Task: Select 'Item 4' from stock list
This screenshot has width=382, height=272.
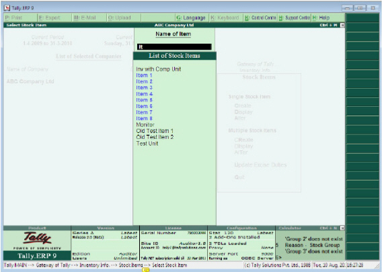Action: coord(144,94)
